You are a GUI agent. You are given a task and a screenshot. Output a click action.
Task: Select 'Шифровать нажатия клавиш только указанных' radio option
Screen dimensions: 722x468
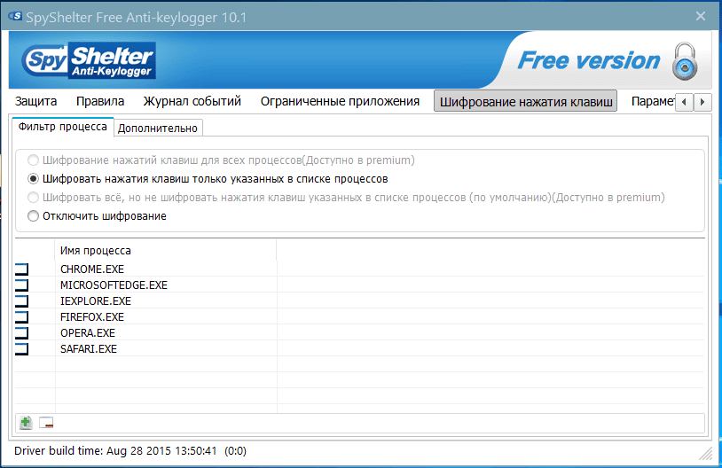point(33,178)
